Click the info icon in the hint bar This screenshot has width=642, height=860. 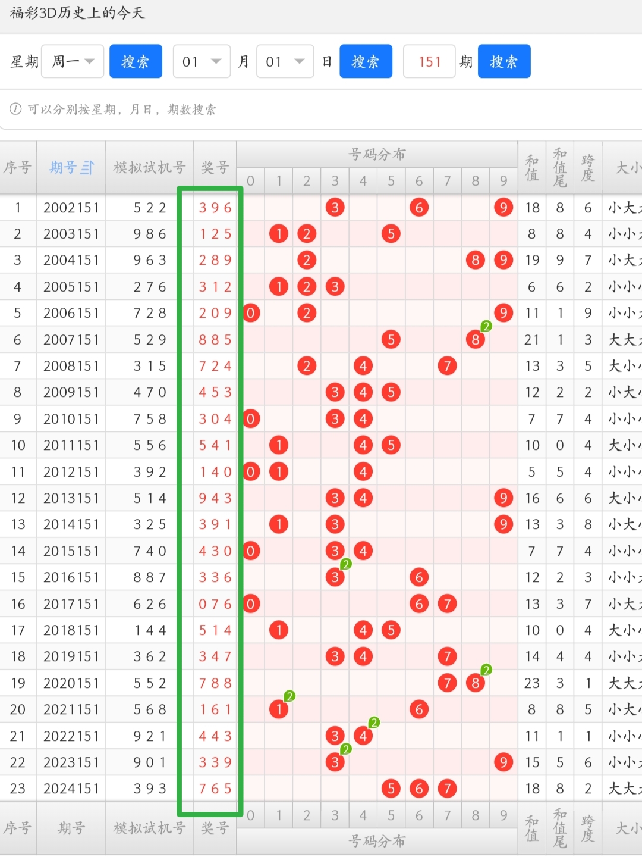pos(15,109)
